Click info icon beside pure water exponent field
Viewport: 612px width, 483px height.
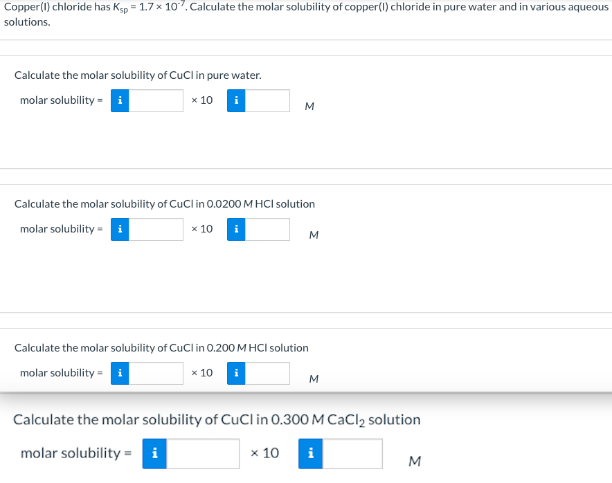(x=236, y=100)
